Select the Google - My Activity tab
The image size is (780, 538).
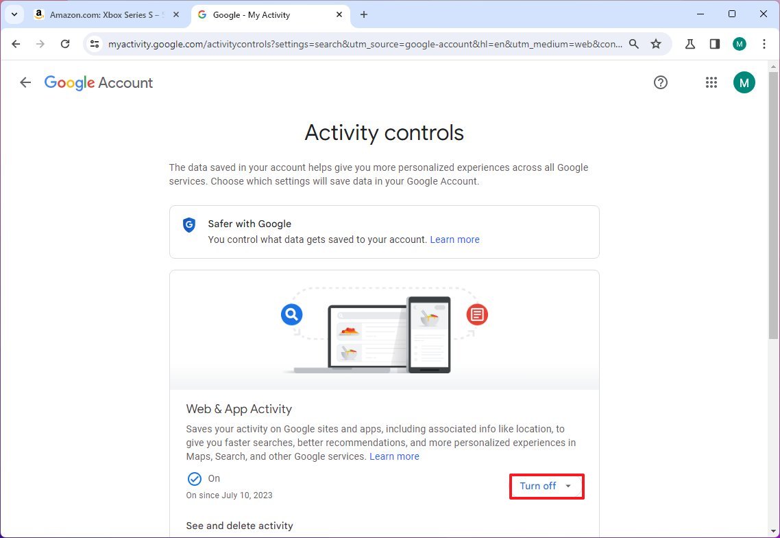coord(270,15)
